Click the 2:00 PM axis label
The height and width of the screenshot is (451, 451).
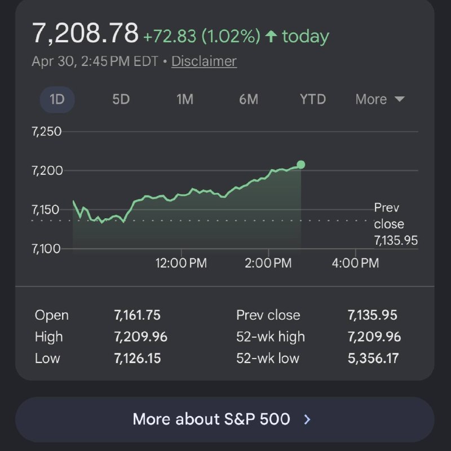point(268,263)
